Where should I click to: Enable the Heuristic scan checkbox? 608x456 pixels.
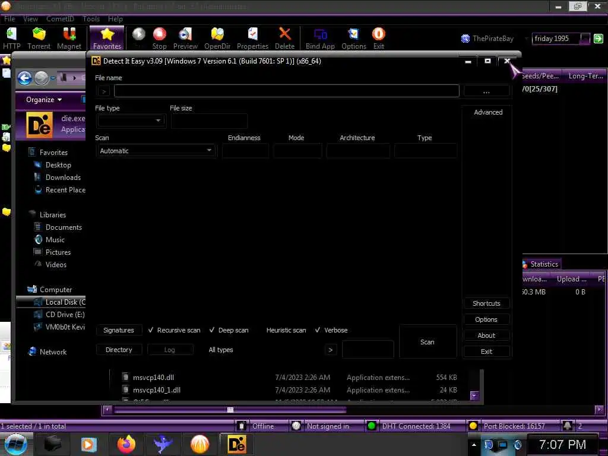click(x=260, y=330)
